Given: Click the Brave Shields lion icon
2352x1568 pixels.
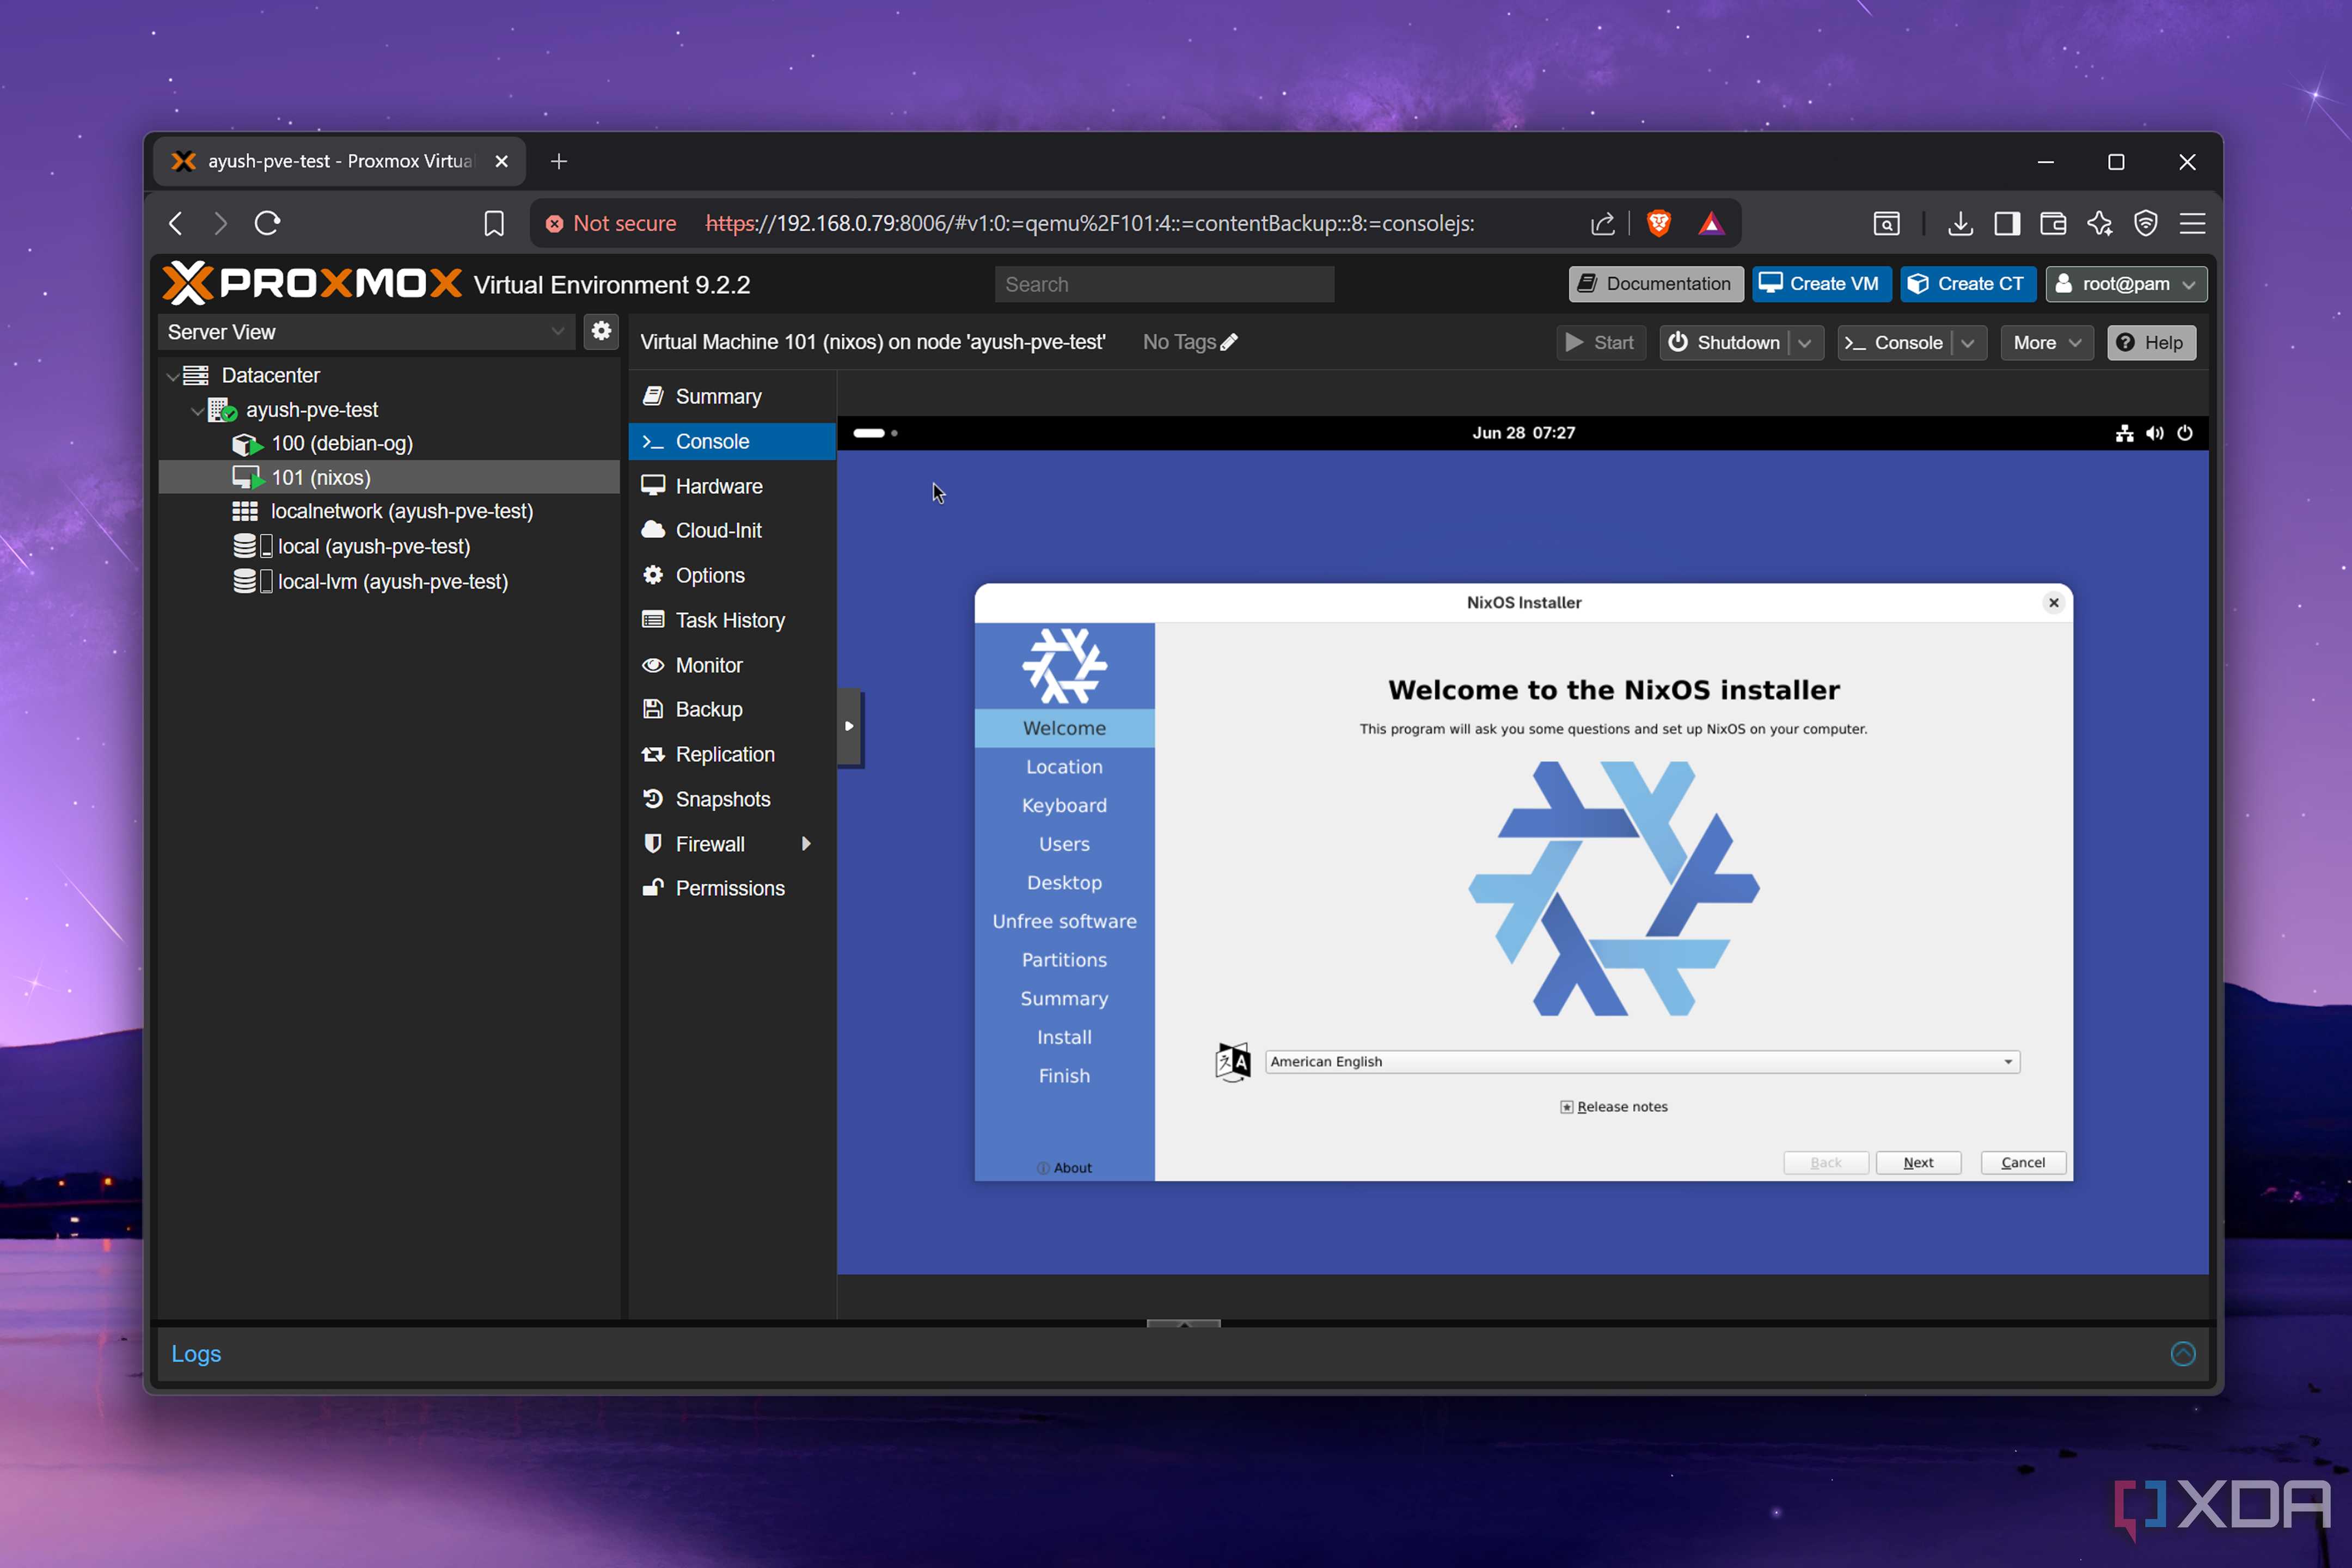Looking at the screenshot, I should 1659,223.
